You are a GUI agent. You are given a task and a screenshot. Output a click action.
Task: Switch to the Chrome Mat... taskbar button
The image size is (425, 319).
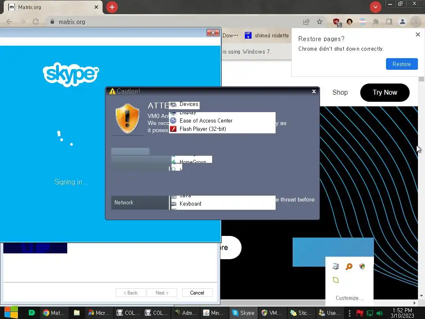(x=54, y=313)
